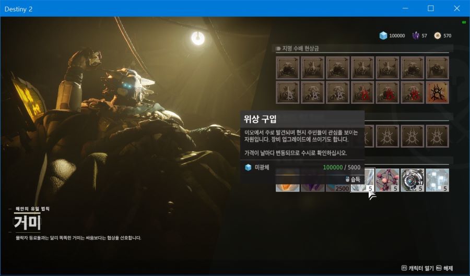
Task: Select the purple material under the tooltip
Action: [312, 188]
